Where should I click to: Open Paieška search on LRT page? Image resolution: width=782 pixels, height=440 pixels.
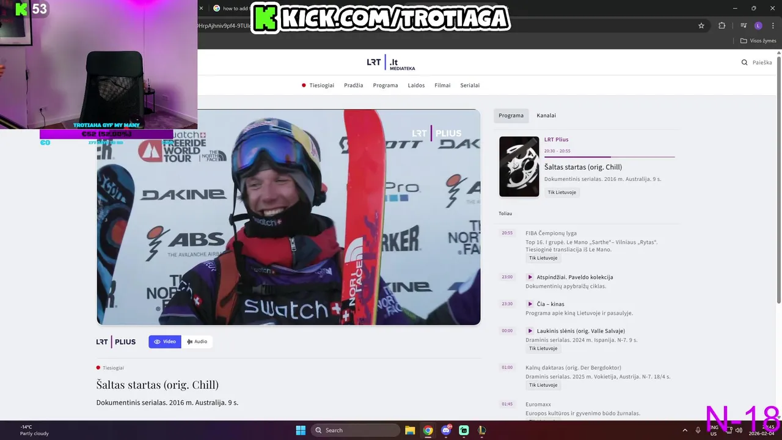click(x=756, y=62)
